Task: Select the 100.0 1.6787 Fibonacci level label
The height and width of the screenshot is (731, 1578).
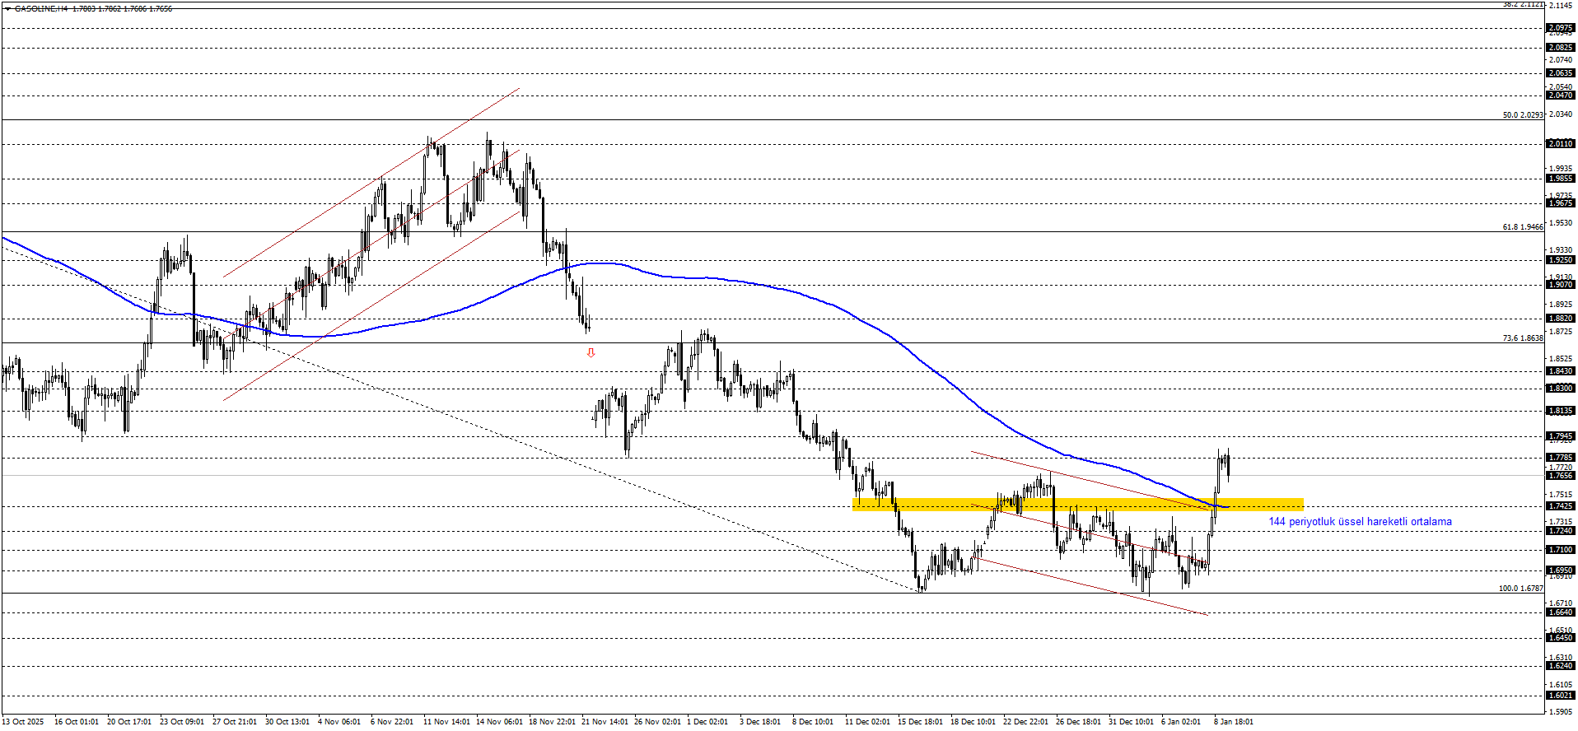Action: click(x=1520, y=589)
